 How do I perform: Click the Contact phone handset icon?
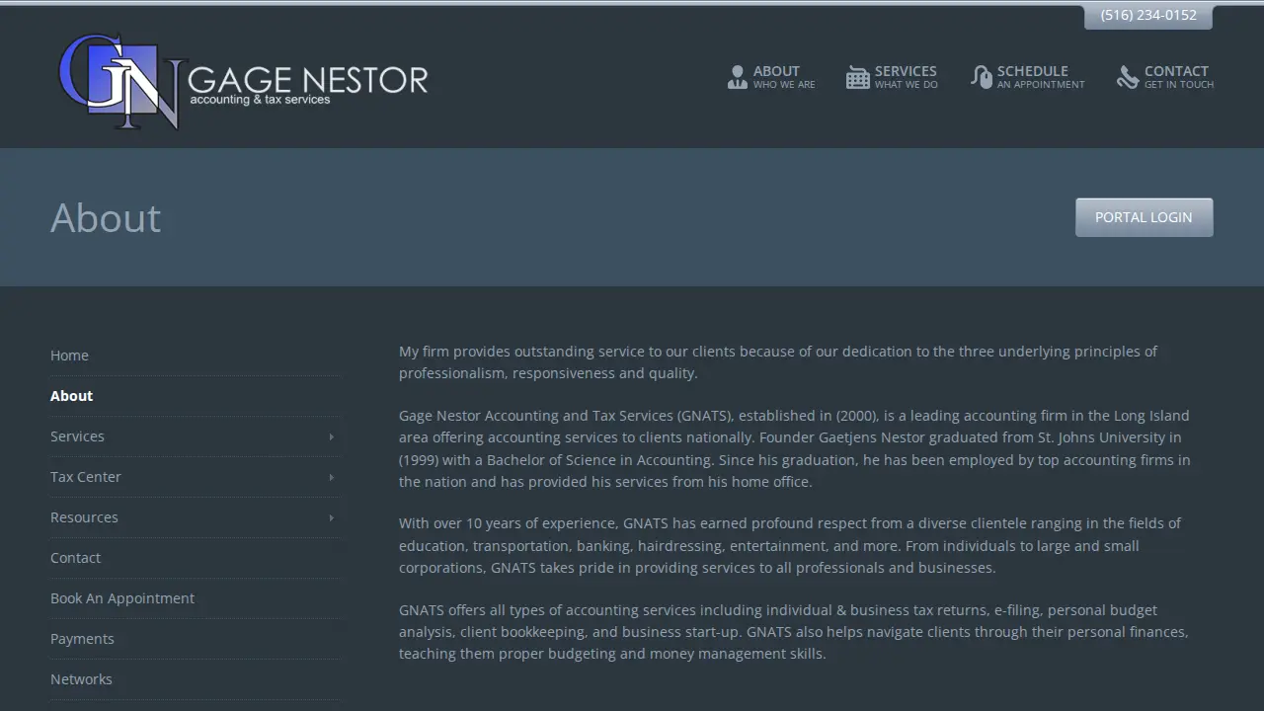[x=1128, y=77]
